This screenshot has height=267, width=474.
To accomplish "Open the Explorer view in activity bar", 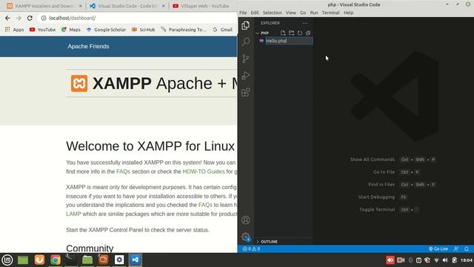I will click(245, 25).
